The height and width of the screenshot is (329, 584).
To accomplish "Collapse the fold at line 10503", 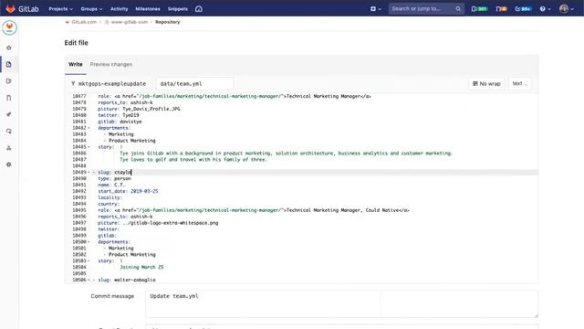I will (x=89, y=261).
